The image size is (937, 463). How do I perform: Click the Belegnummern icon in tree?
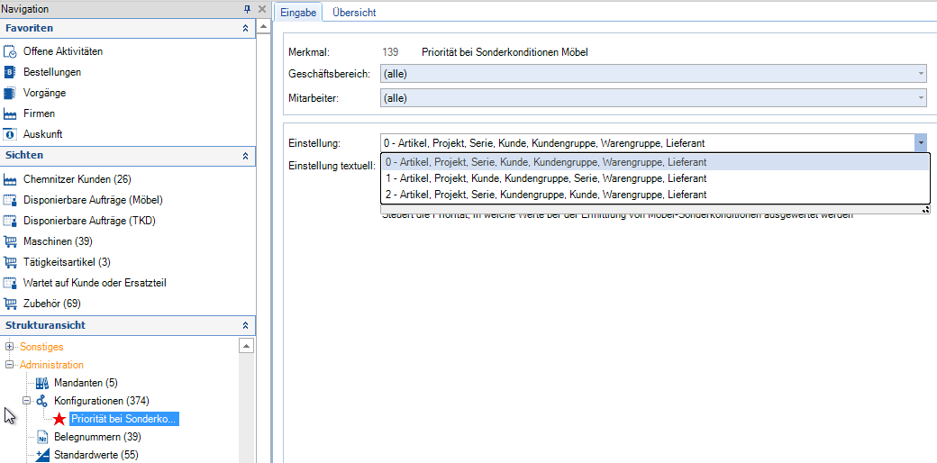[41, 438]
